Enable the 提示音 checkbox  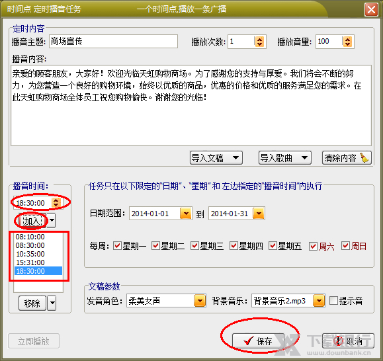click(x=333, y=301)
